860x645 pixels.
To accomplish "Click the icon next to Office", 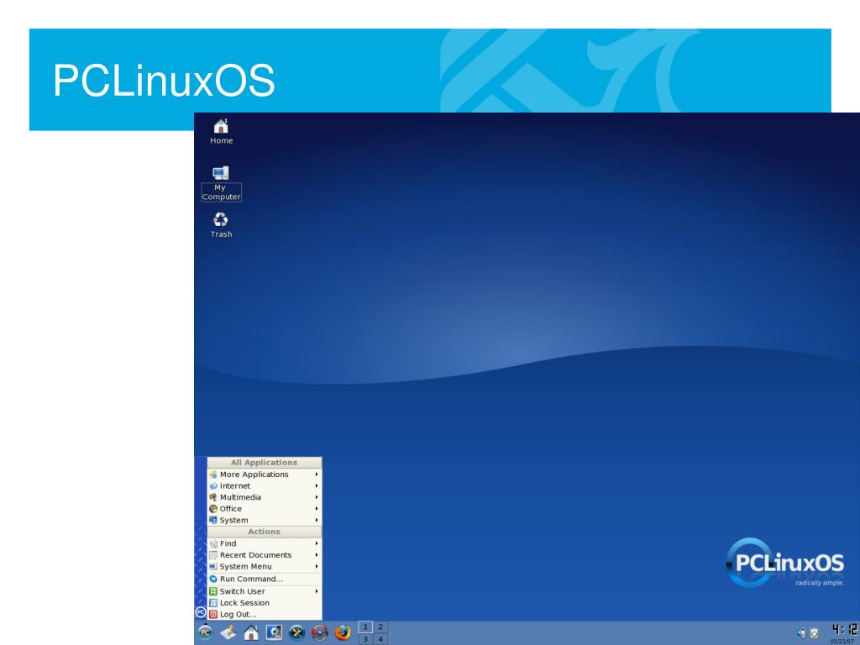I will [x=213, y=509].
